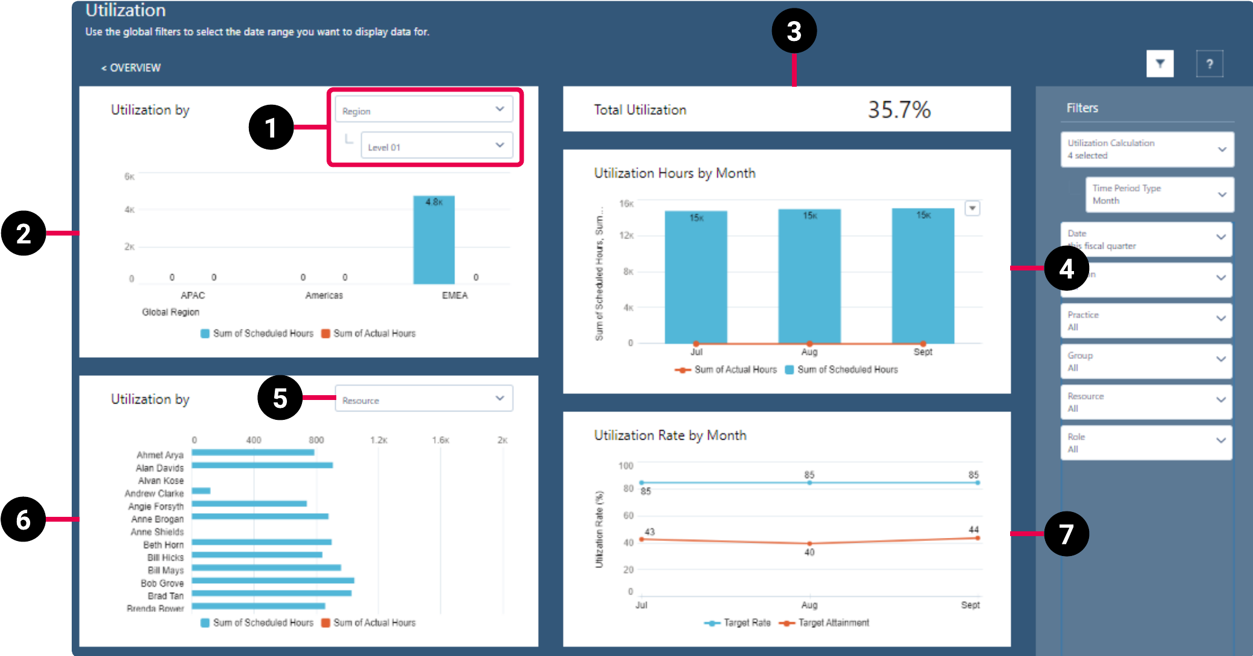This screenshot has width=1253, height=656.
Task: Toggle the Sum of Actual Hours legend item
Action: (x=727, y=369)
